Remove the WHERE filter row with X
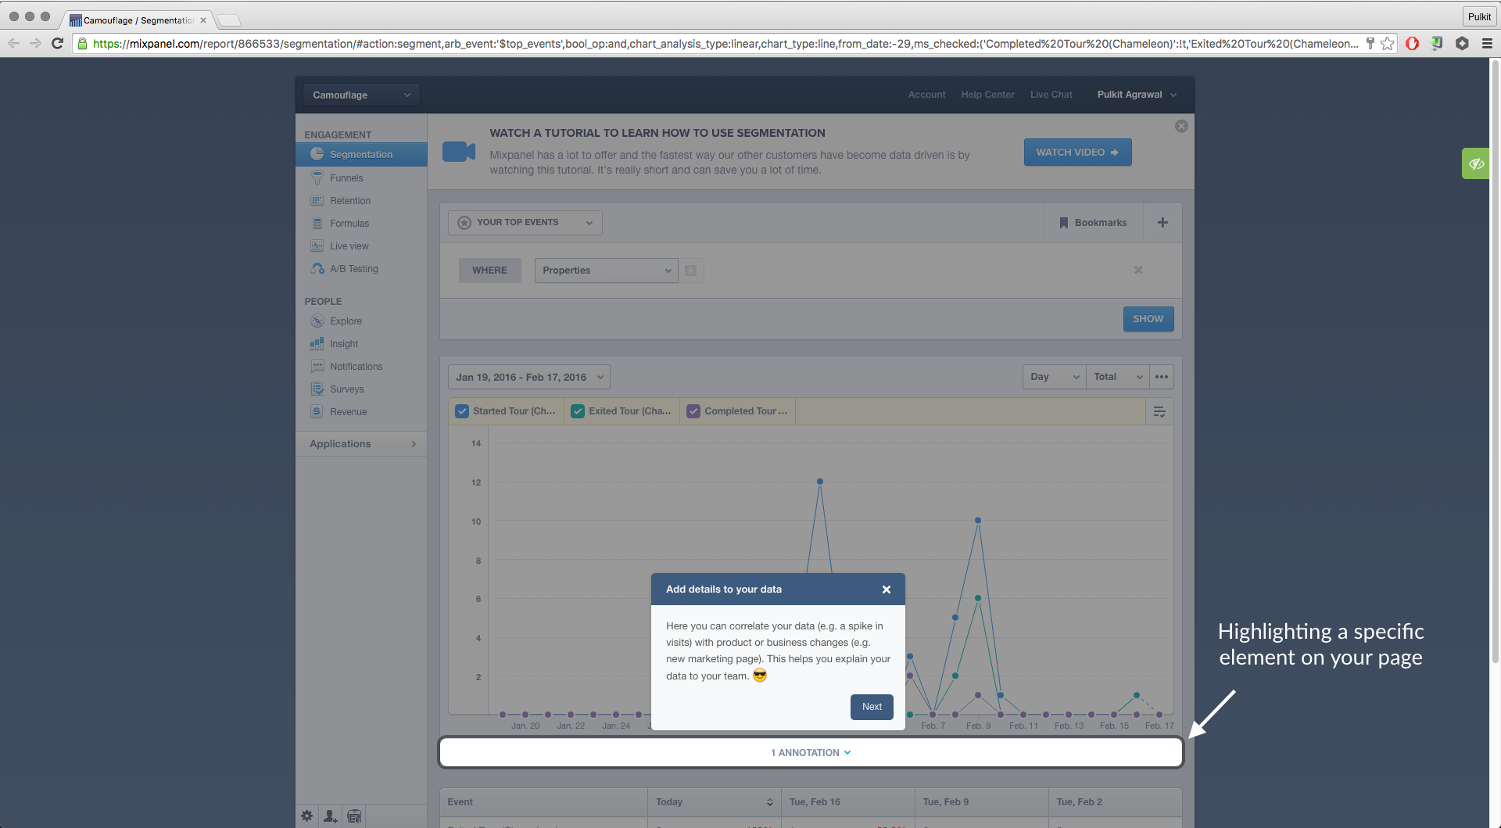This screenshot has width=1501, height=828. (1138, 270)
